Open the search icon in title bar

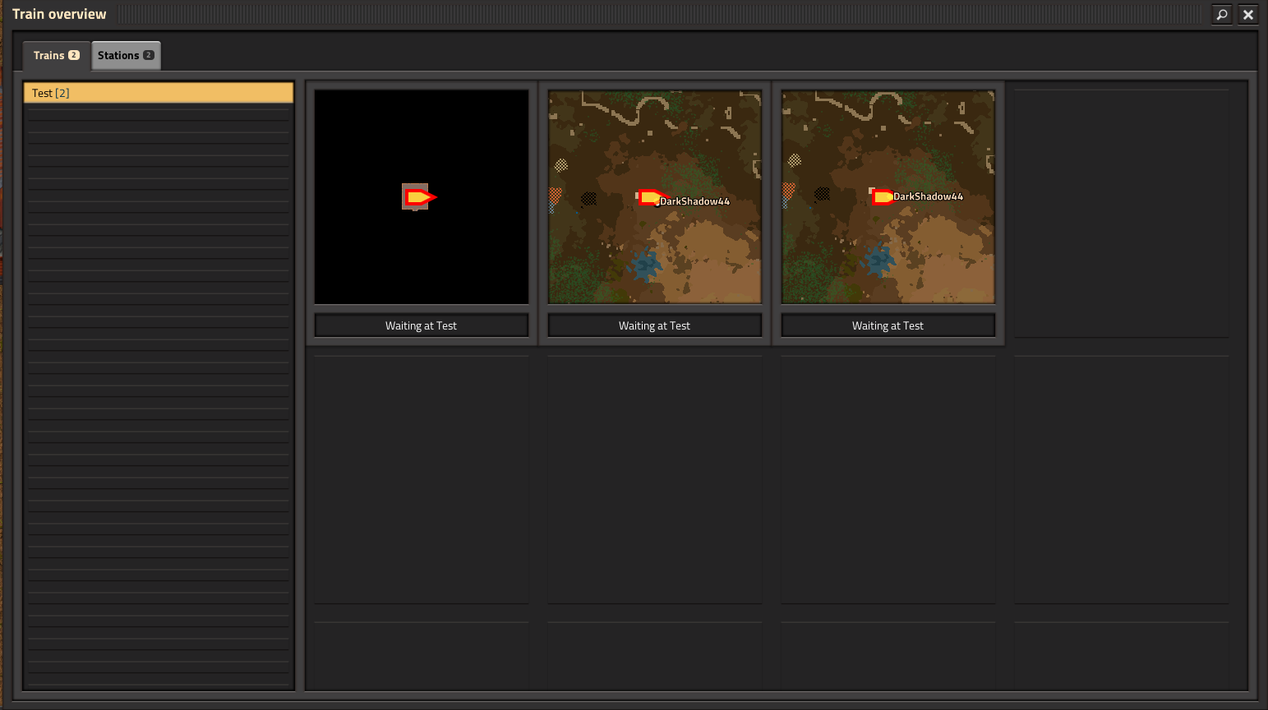click(1222, 14)
